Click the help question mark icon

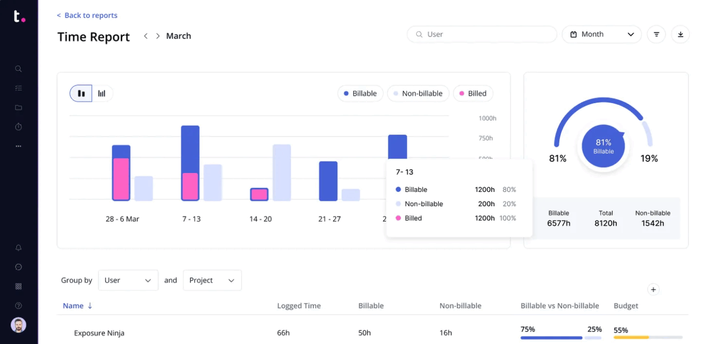(18, 305)
